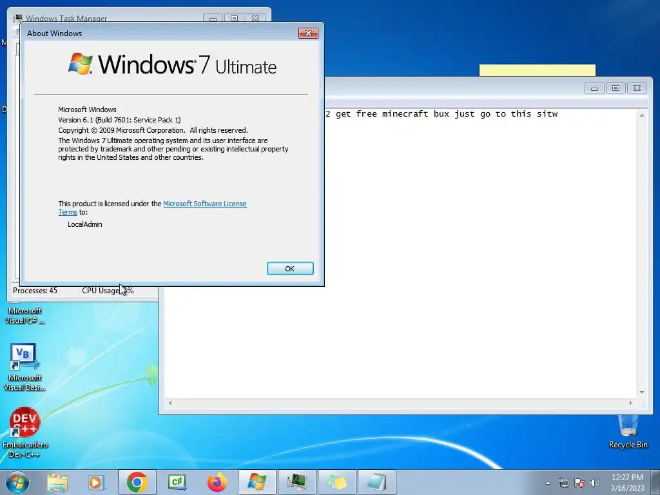Maximize the Notepad window

click(x=616, y=88)
